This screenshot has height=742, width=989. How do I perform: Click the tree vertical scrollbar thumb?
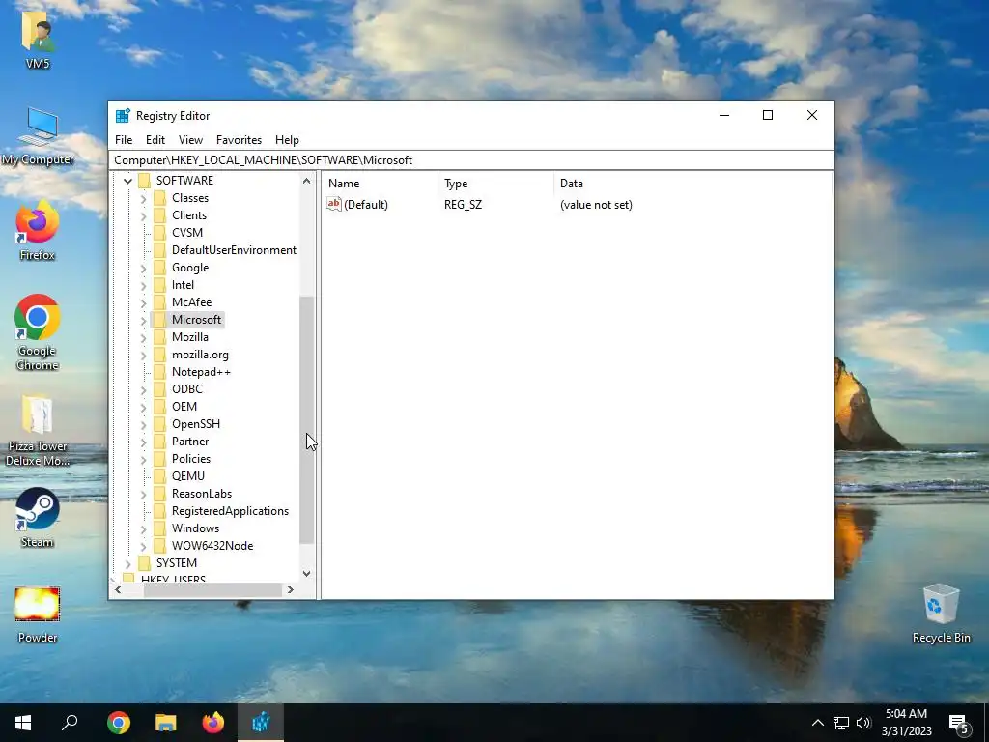(306, 419)
